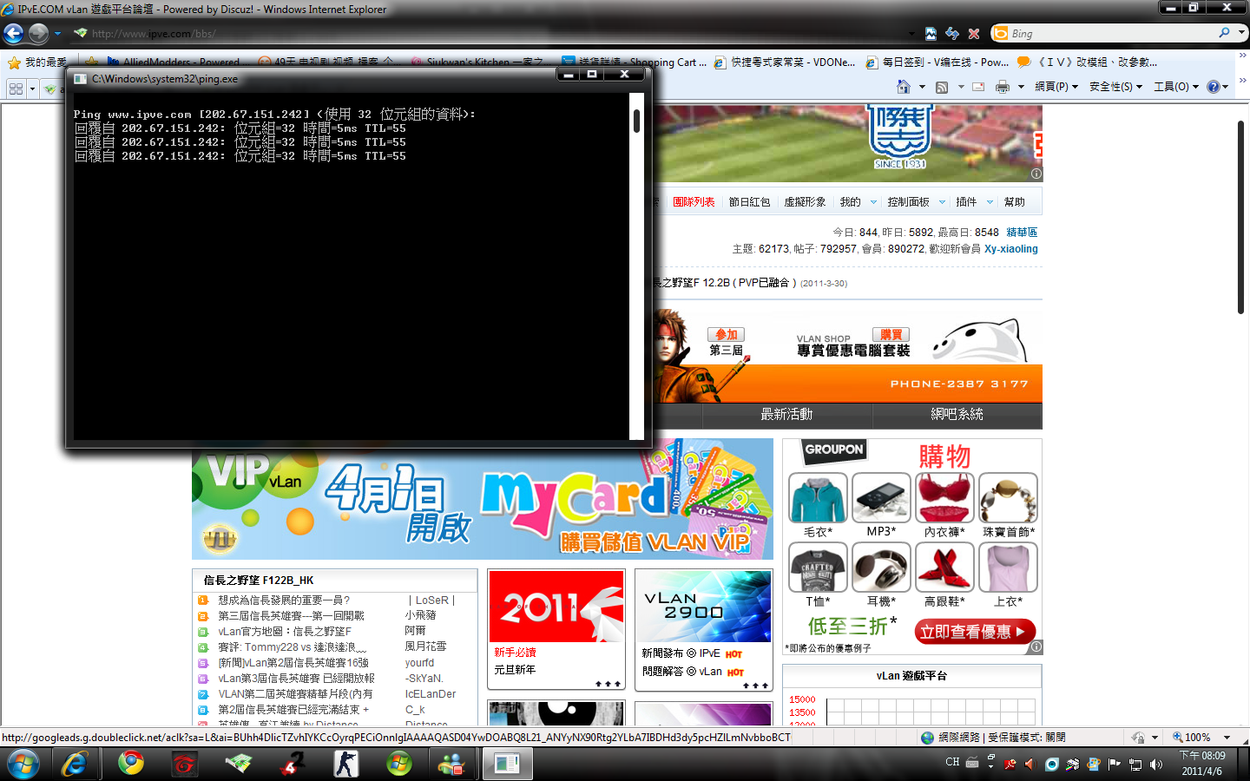Open the Bing search provider dropdown
Image resolution: width=1250 pixels, height=781 pixels.
1241,33
